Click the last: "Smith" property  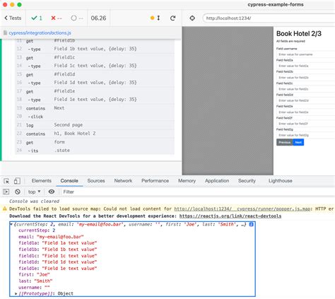(x=35, y=281)
